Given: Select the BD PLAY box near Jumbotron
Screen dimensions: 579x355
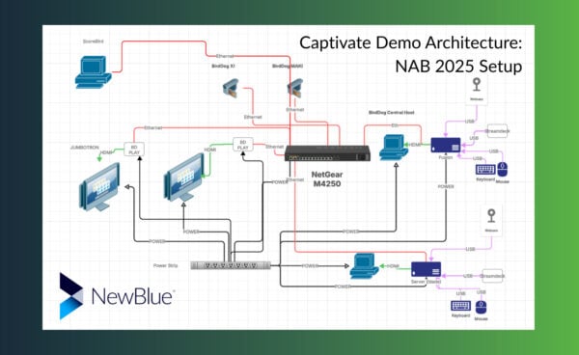Looking at the screenshot, I should click(x=134, y=150).
